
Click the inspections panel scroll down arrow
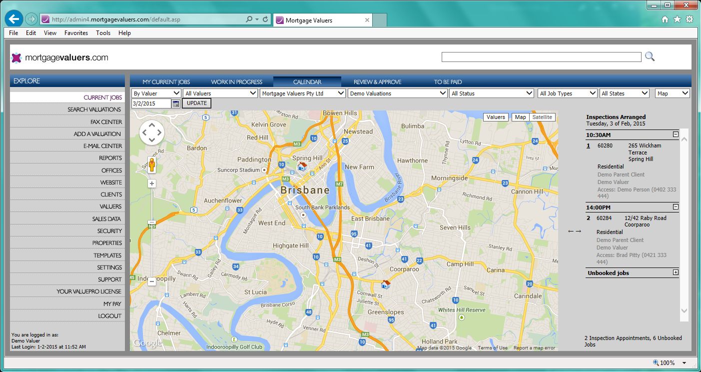click(x=684, y=311)
